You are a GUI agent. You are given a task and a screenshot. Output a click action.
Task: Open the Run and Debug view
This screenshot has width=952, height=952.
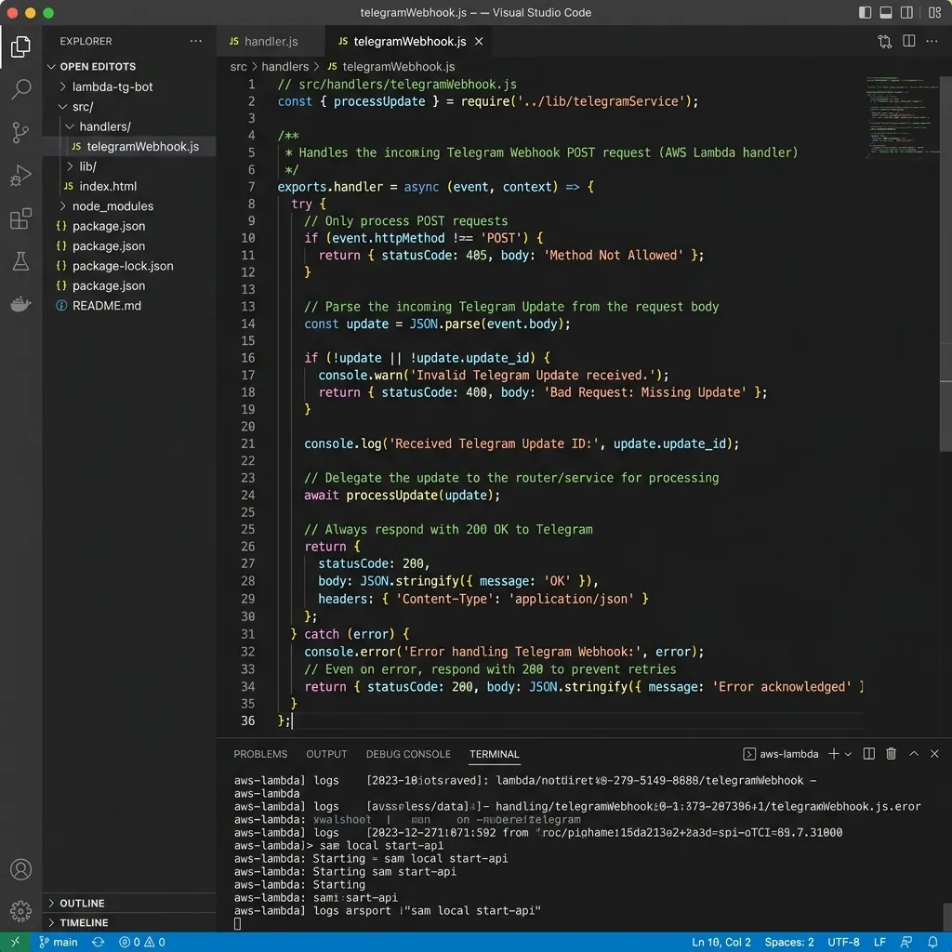pos(20,176)
